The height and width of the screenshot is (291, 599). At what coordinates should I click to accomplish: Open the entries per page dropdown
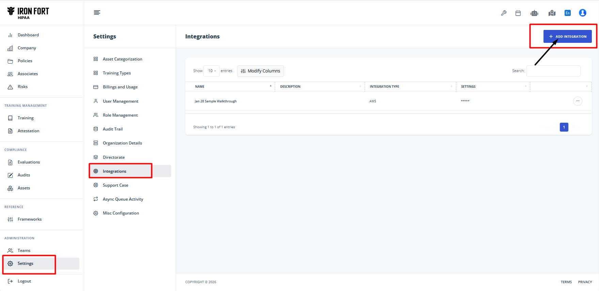pyautogui.click(x=211, y=71)
